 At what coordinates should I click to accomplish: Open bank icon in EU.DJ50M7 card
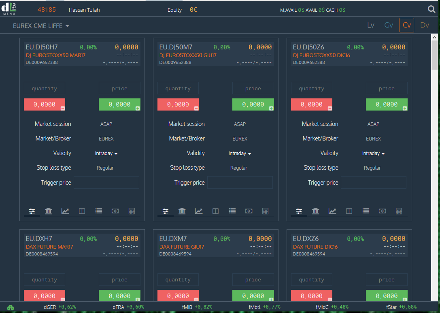point(182,211)
